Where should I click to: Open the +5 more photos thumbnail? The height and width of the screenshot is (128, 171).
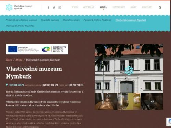click(152, 101)
